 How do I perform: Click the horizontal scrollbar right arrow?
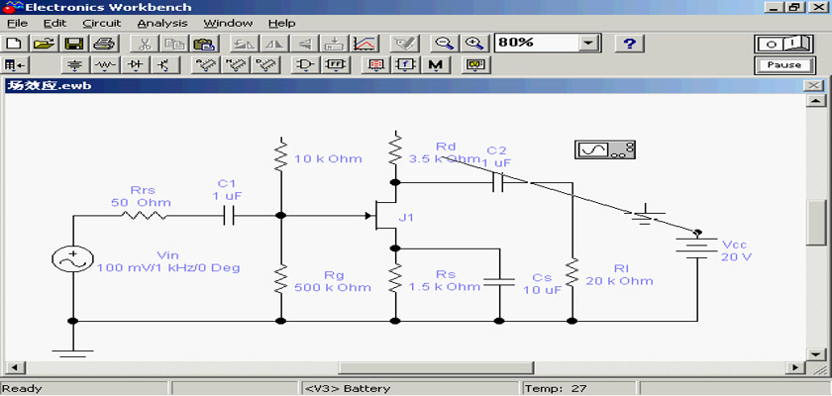[795, 367]
